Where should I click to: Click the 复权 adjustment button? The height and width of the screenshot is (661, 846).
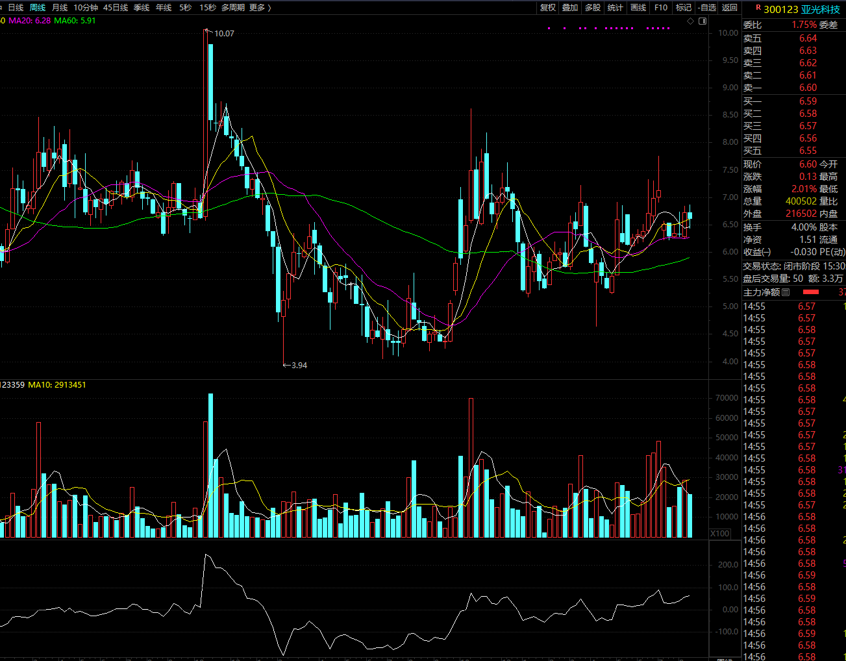tap(548, 7)
